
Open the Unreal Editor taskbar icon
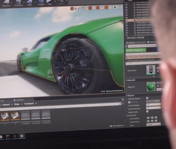point(22,136)
